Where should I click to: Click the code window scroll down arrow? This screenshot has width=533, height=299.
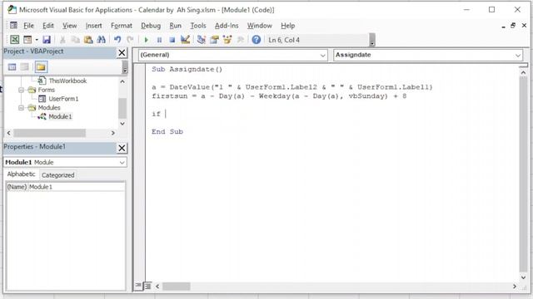(524, 277)
